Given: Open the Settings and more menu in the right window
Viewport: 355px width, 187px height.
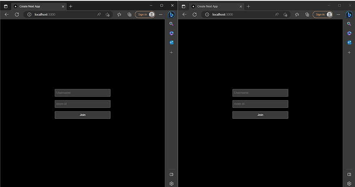Looking at the screenshot, I should point(338,15).
